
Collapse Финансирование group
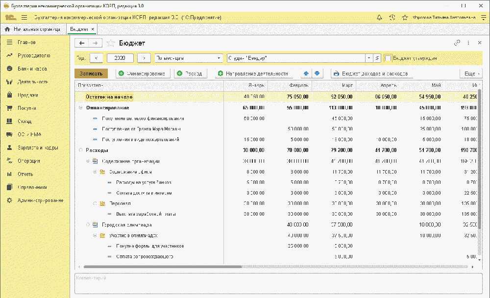[81, 107]
